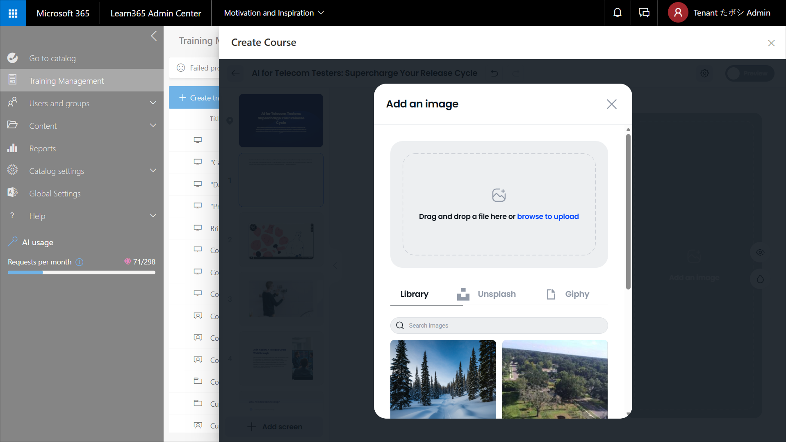Open the Motivation and Inspiration dropdown
This screenshot has height=442, width=786.
274,13
